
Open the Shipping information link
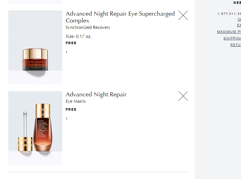click(x=232, y=38)
